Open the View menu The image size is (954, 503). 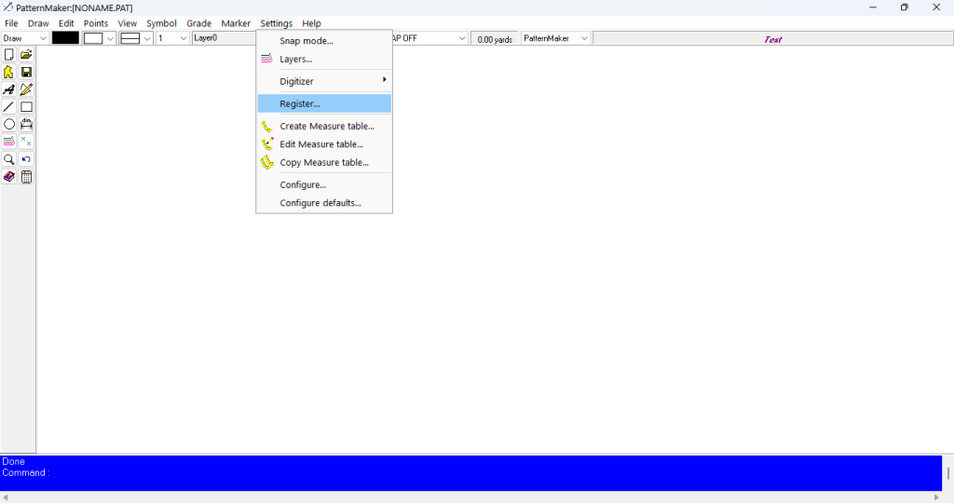127,23
